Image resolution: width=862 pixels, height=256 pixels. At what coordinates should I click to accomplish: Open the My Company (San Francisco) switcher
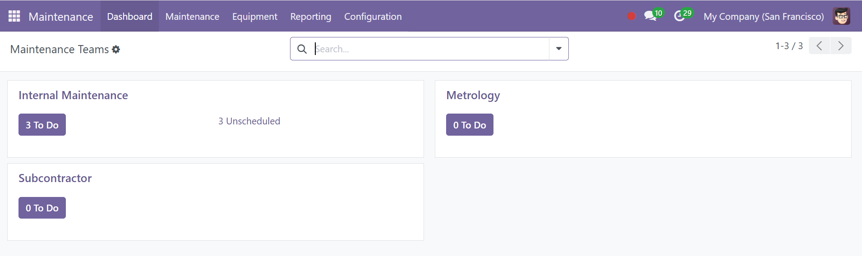coord(764,17)
